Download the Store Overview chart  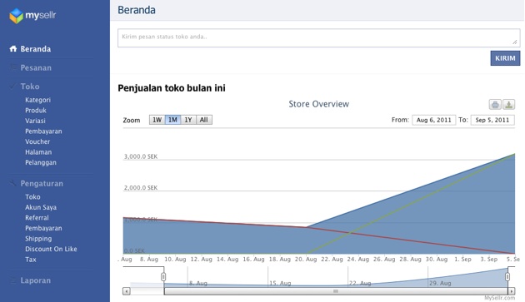click(508, 104)
